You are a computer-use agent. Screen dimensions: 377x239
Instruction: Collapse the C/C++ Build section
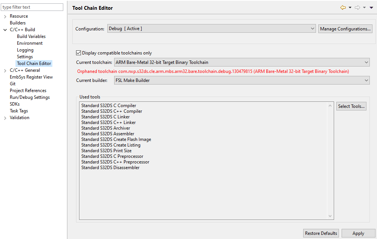click(5, 29)
